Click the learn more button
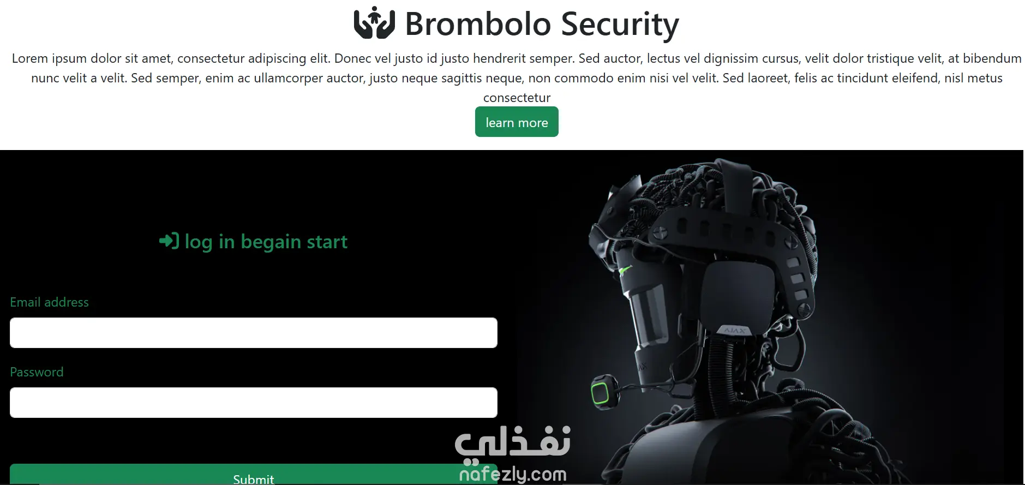Viewport: 1025px width, 485px height. 517,122
